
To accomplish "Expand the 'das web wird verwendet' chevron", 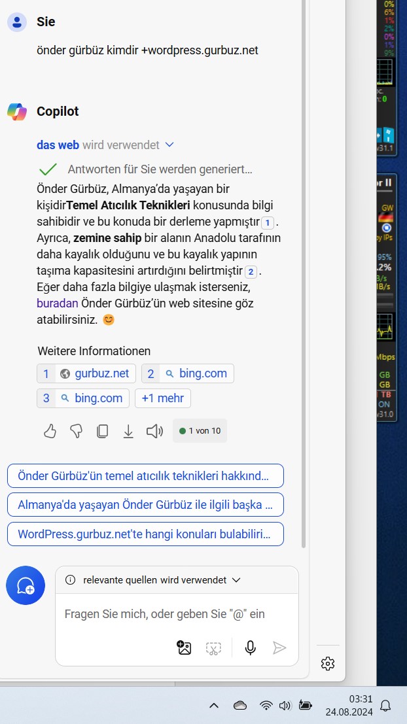I will tap(169, 145).
